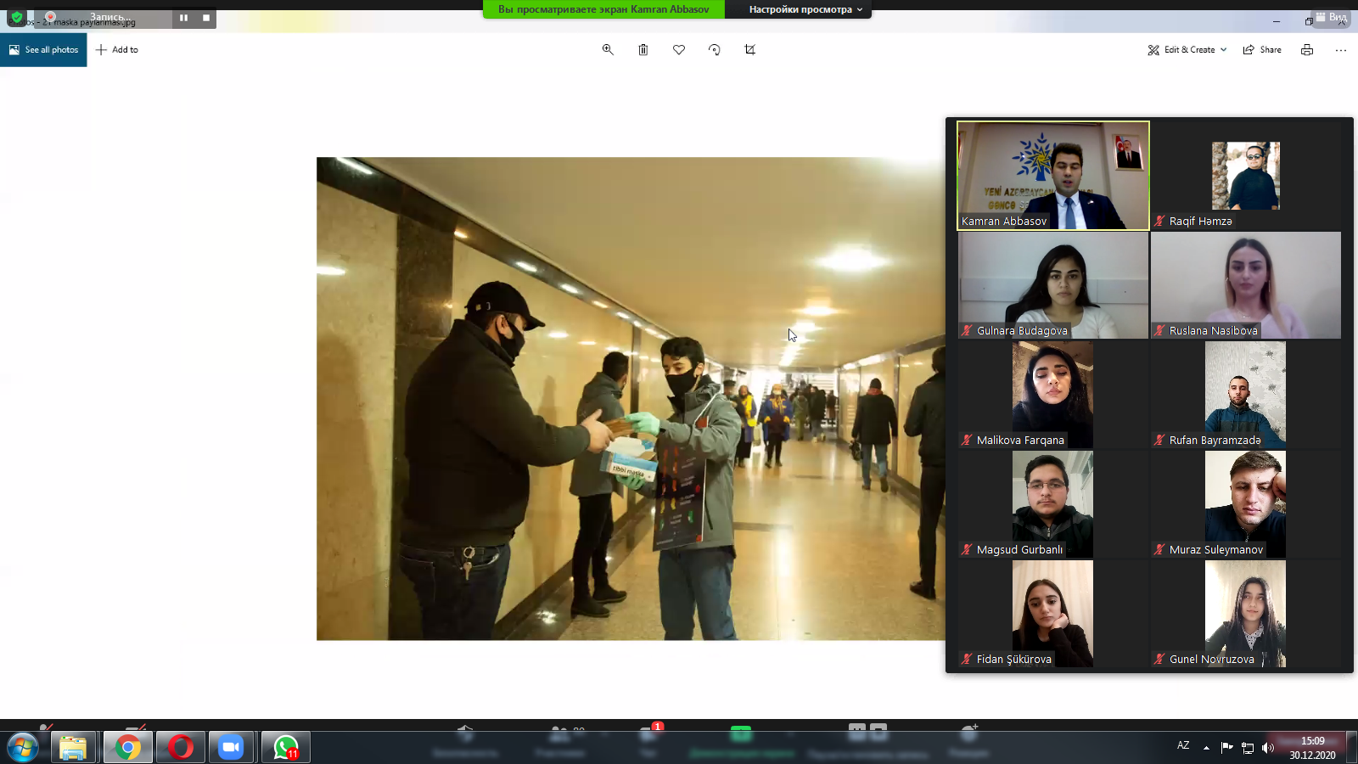Select Malikova Farqana's video tile
The width and height of the screenshot is (1358, 764).
tap(1053, 395)
